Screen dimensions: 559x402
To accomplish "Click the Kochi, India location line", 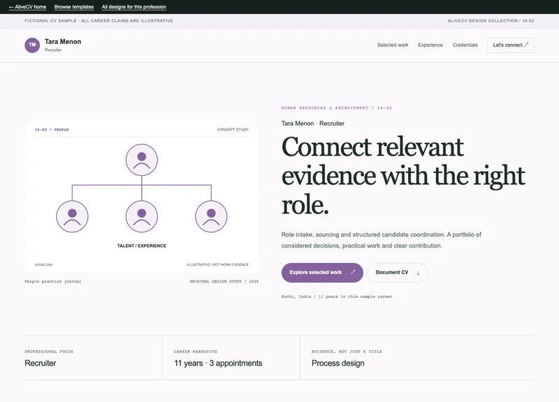I will [x=337, y=296].
